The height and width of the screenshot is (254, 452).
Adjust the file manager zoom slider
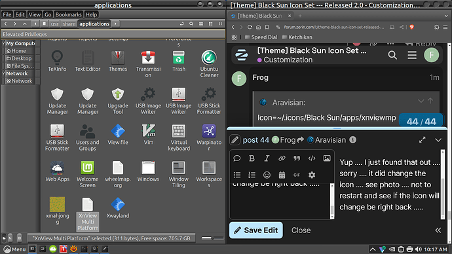[212, 238]
